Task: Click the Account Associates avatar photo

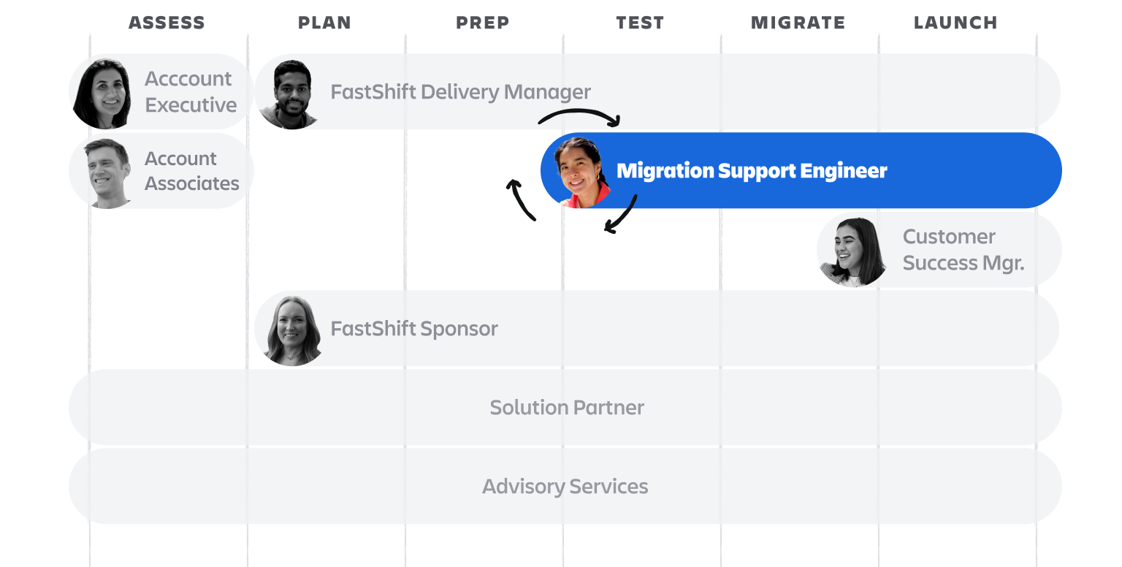Action: [x=107, y=172]
